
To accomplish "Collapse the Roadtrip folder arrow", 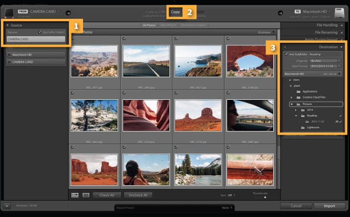I will point(296,116).
